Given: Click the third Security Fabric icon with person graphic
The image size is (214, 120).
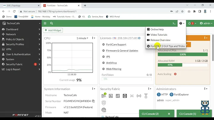Looking at the screenshot, I should [x=118, y=96].
